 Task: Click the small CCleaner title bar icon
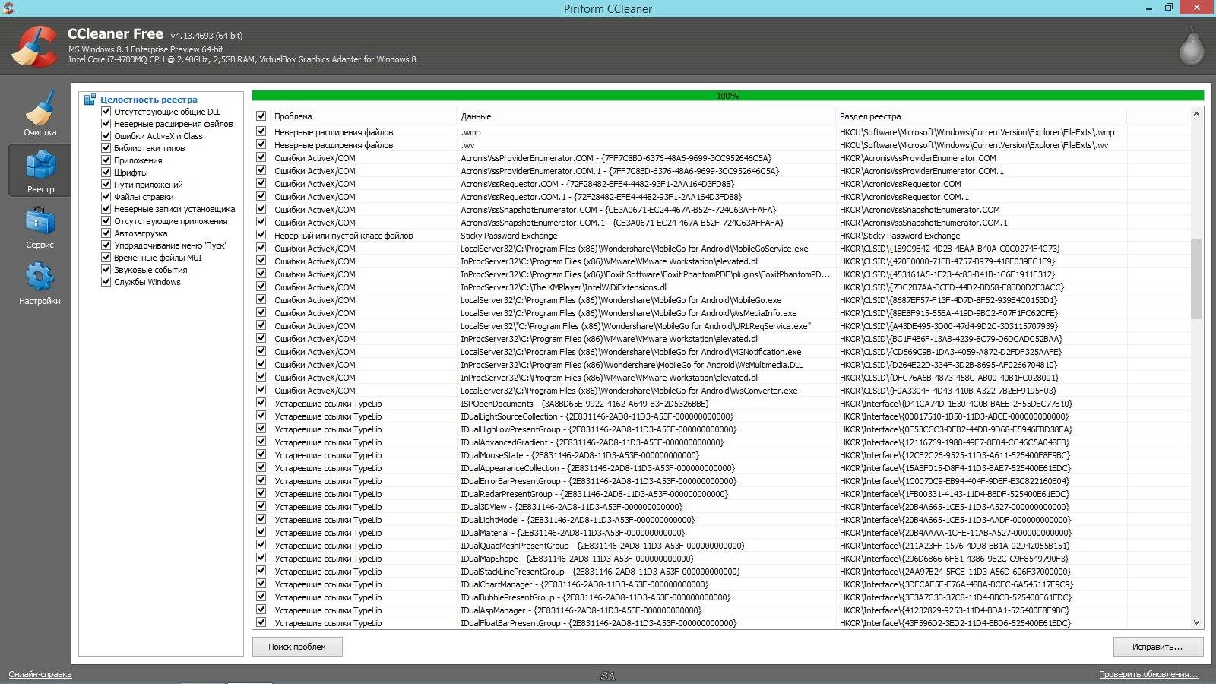coord(7,8)
